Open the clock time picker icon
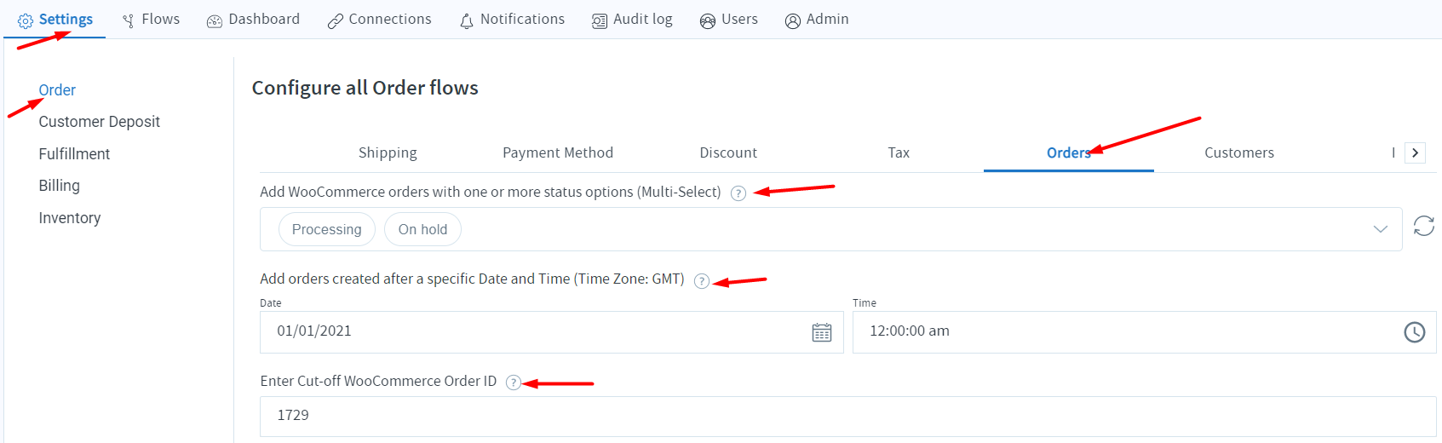Screen dimensions: 1442x443 1414,332
